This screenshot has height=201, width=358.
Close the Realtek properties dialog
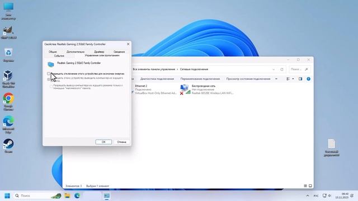[128, 44]
